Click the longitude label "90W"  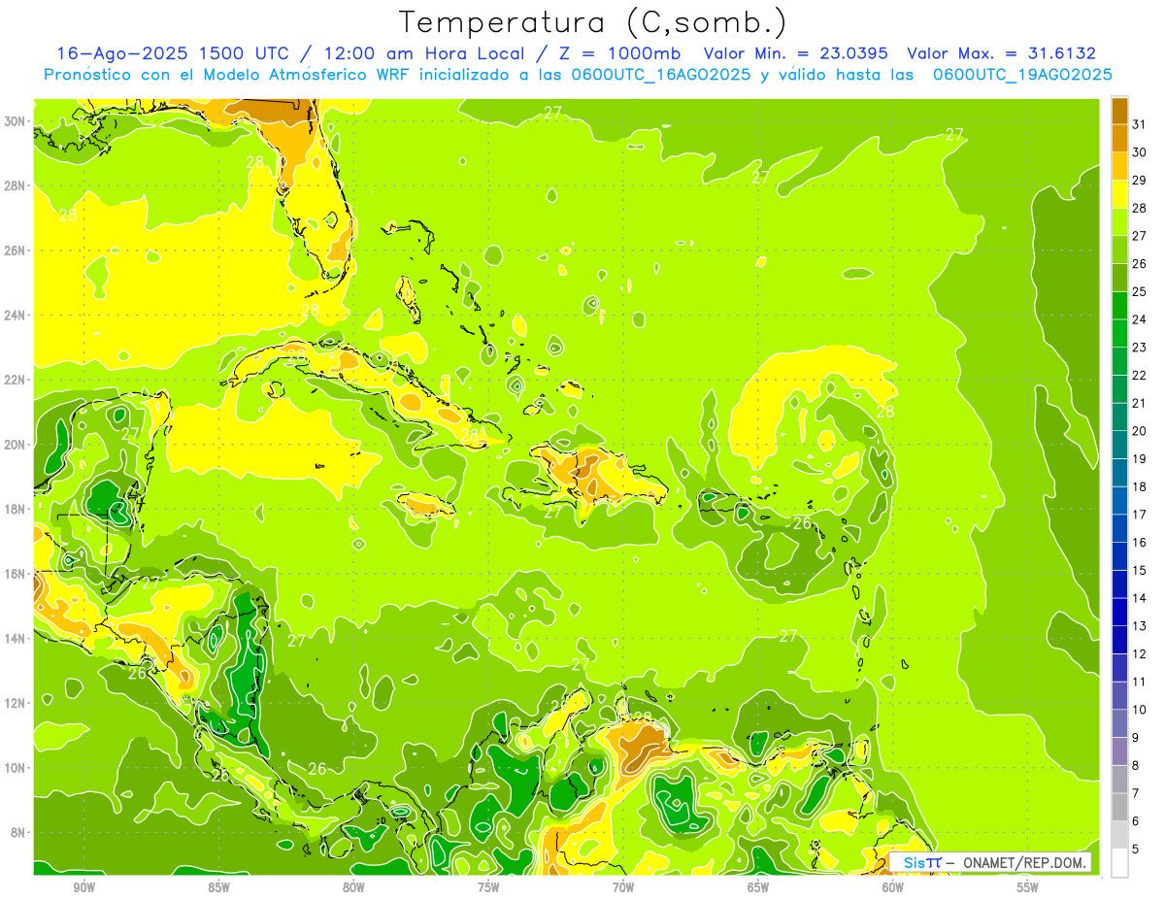[83, 887]
